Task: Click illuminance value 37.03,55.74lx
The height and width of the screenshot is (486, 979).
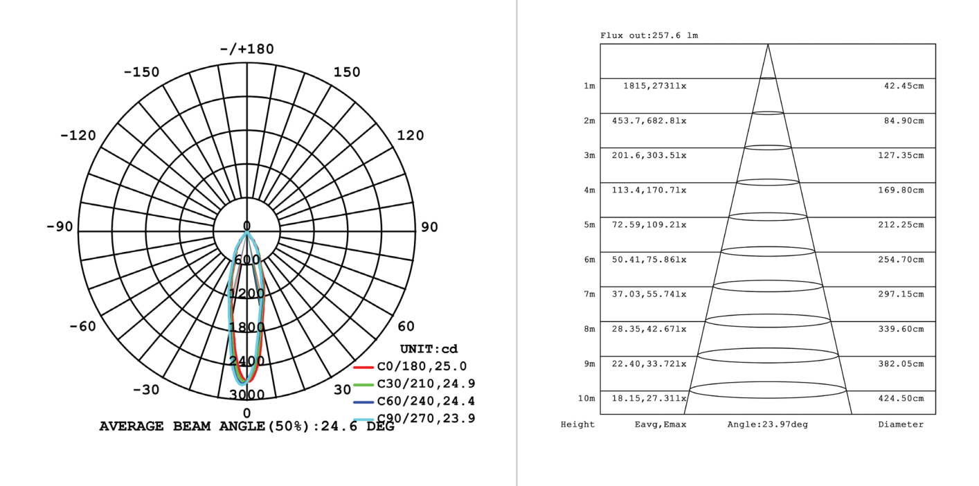Action: [x=649, y=294]
